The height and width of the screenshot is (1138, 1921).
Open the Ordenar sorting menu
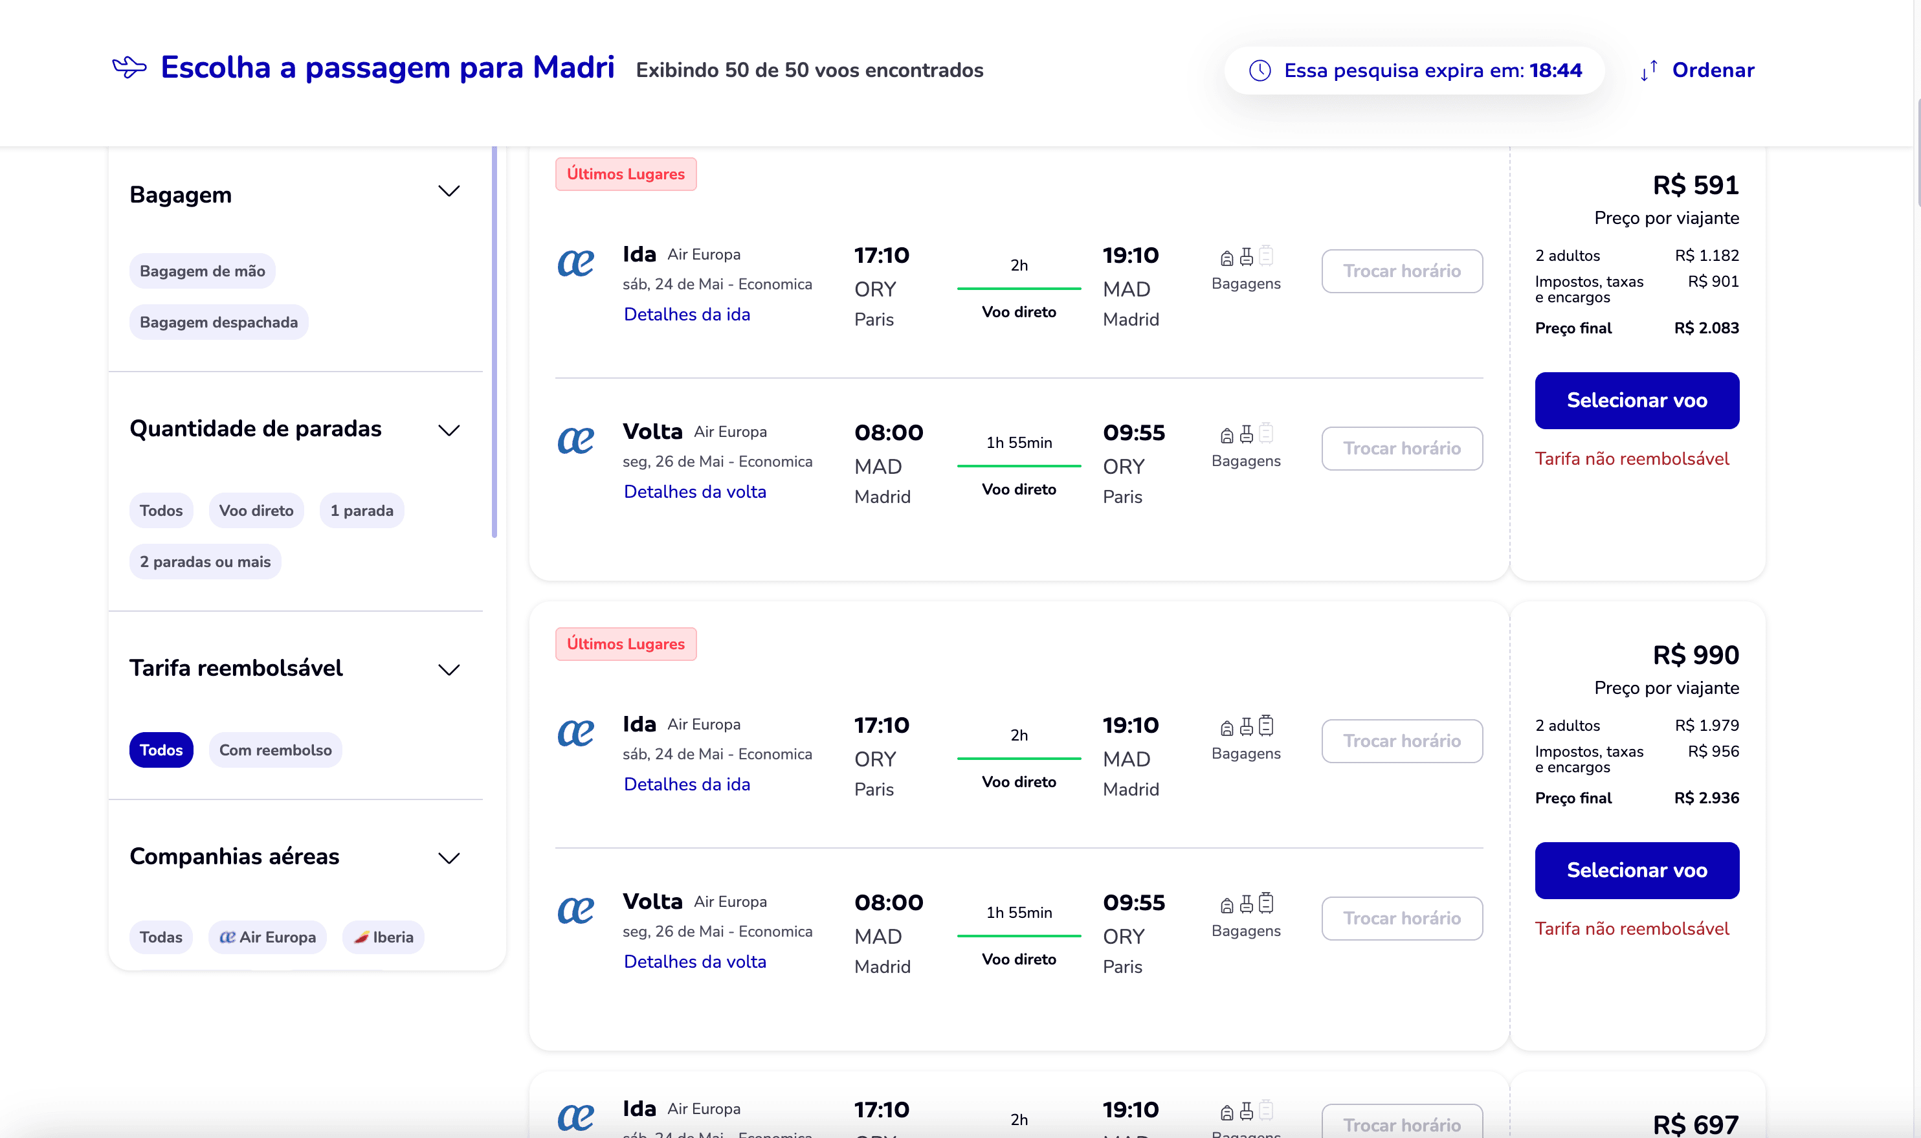point(1714,71)
